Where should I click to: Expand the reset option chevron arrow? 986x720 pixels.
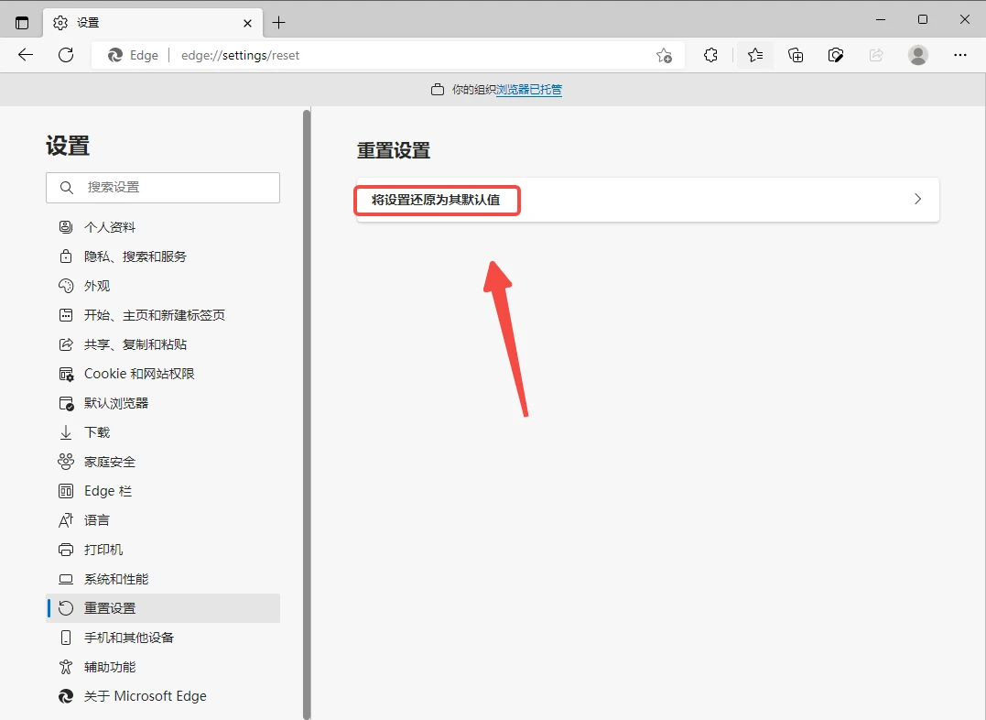click(x=917, y=199)
